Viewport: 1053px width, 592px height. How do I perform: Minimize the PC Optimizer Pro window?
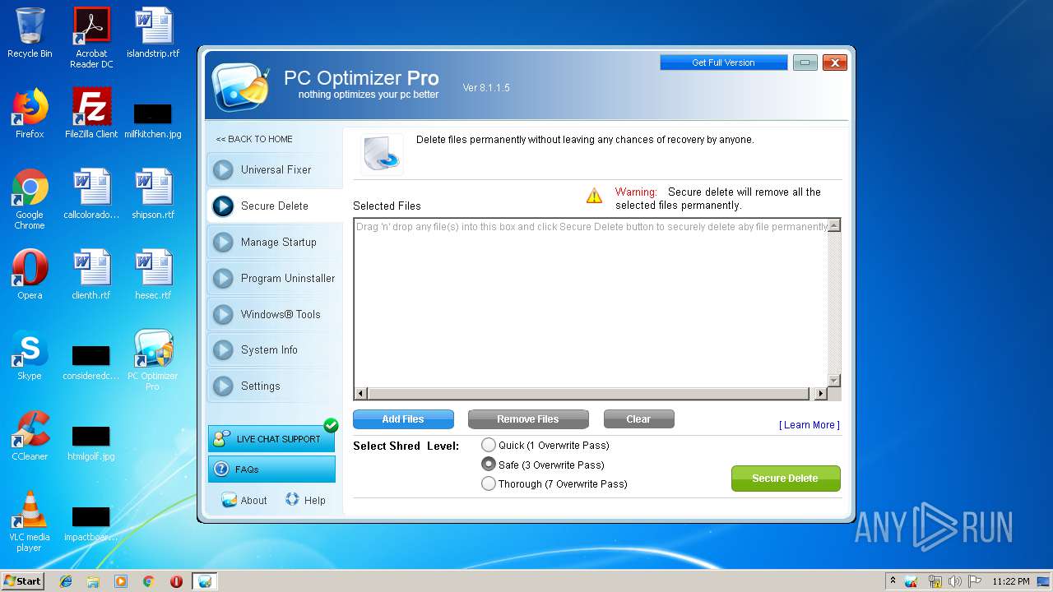(x=805, y=62)
